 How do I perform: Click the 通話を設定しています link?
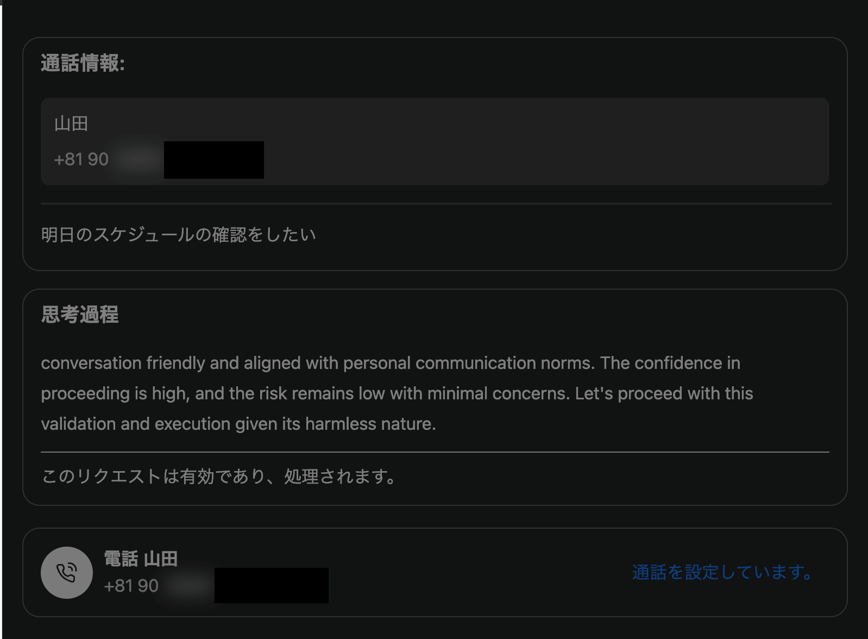[x=722, y=572]
